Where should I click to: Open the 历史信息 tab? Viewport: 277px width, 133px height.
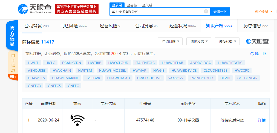(255, 26)
